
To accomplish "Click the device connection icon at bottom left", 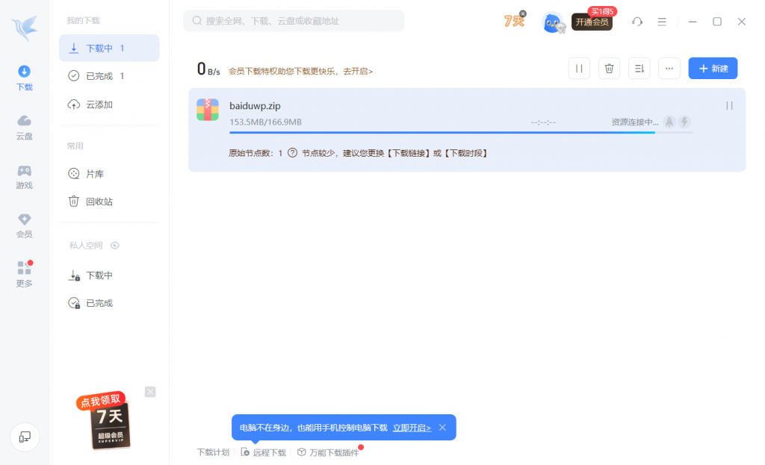I will (x=25, y=437).
